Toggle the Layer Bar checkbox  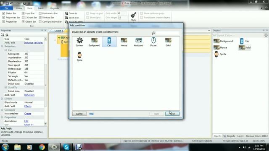point(23,13)
